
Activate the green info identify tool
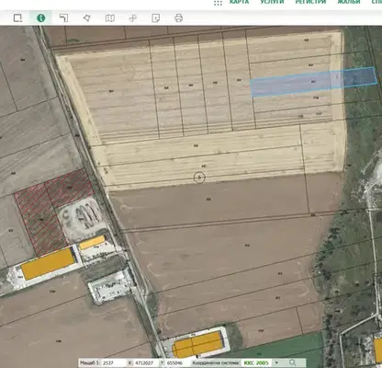[40, 18]
